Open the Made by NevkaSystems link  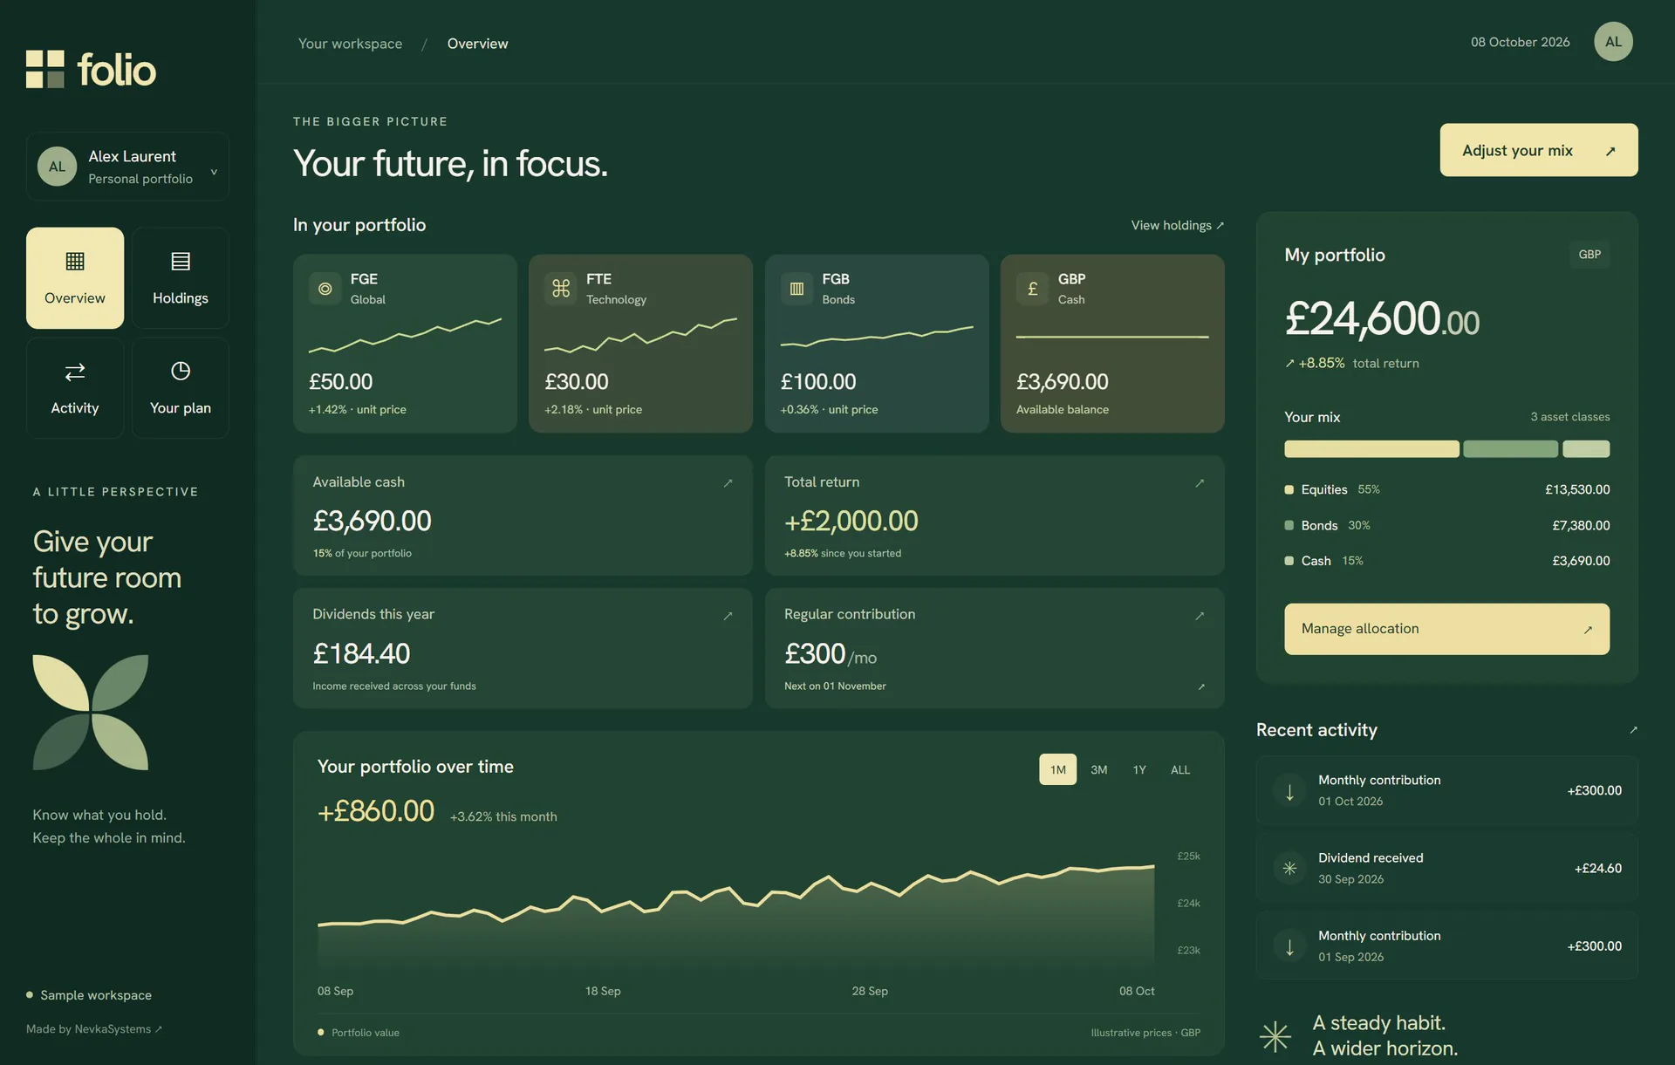(94, 1029)
